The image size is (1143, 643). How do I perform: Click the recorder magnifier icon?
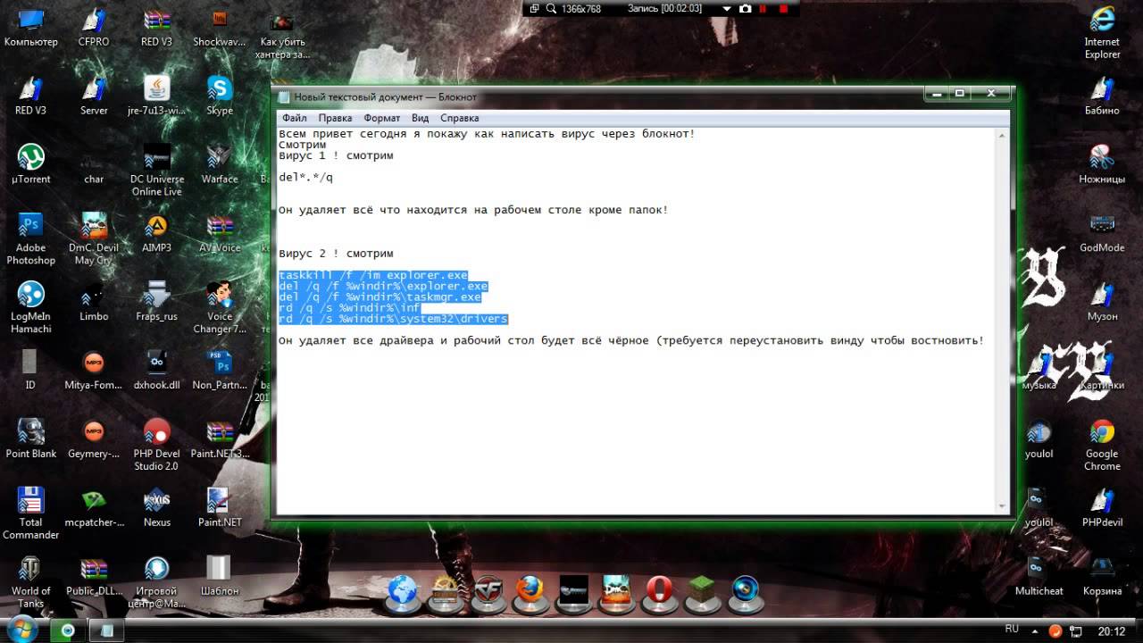click(551, 9)
